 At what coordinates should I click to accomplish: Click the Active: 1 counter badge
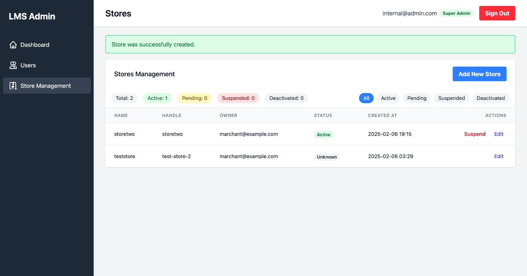(x=157, y=98)
